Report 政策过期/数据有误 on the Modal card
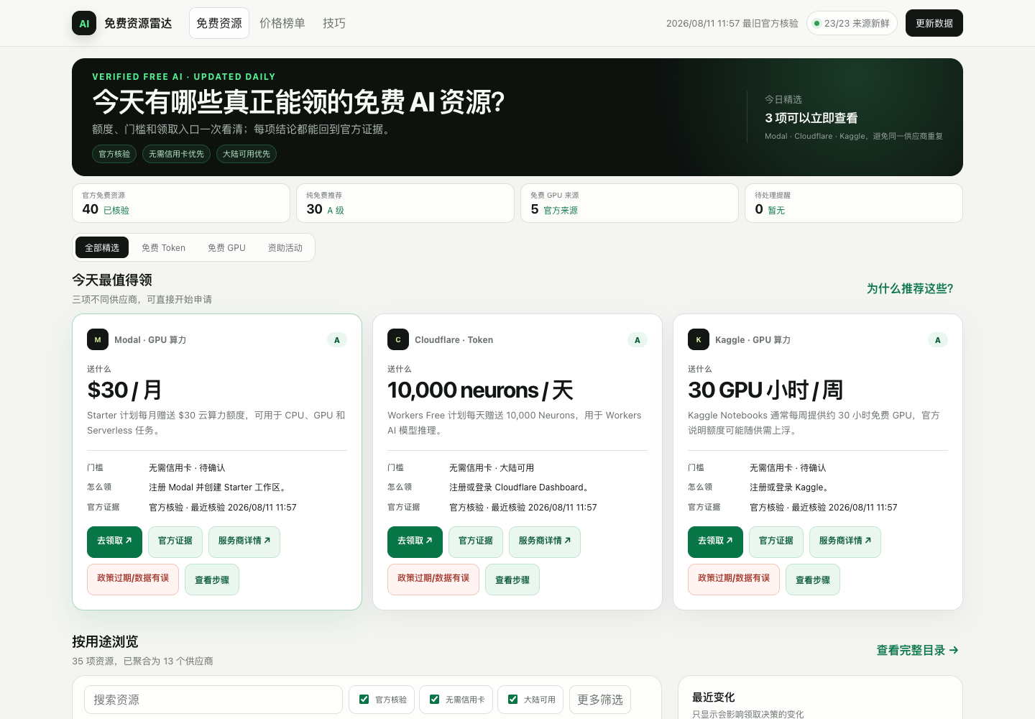This screenshot has width=1035, height=719. (133, 579)
